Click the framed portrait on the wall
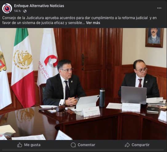The width and height of the screenshot is (167, 152). click(154, 38)
